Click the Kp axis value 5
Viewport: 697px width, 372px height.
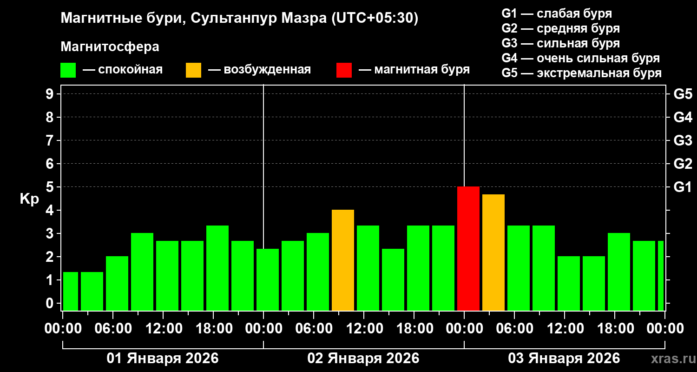[x=51, y=187]
